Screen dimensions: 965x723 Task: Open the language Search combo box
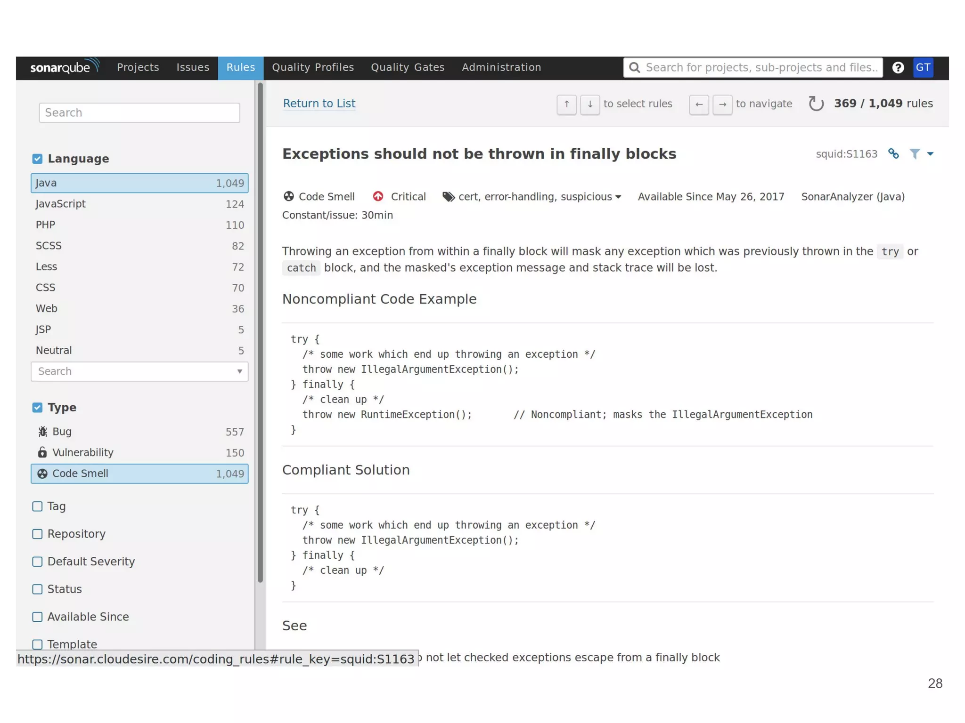point(139,371)
